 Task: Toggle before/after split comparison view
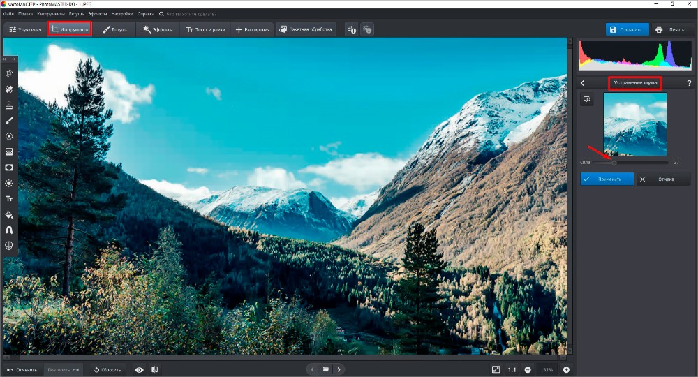(x=155, y=369)
